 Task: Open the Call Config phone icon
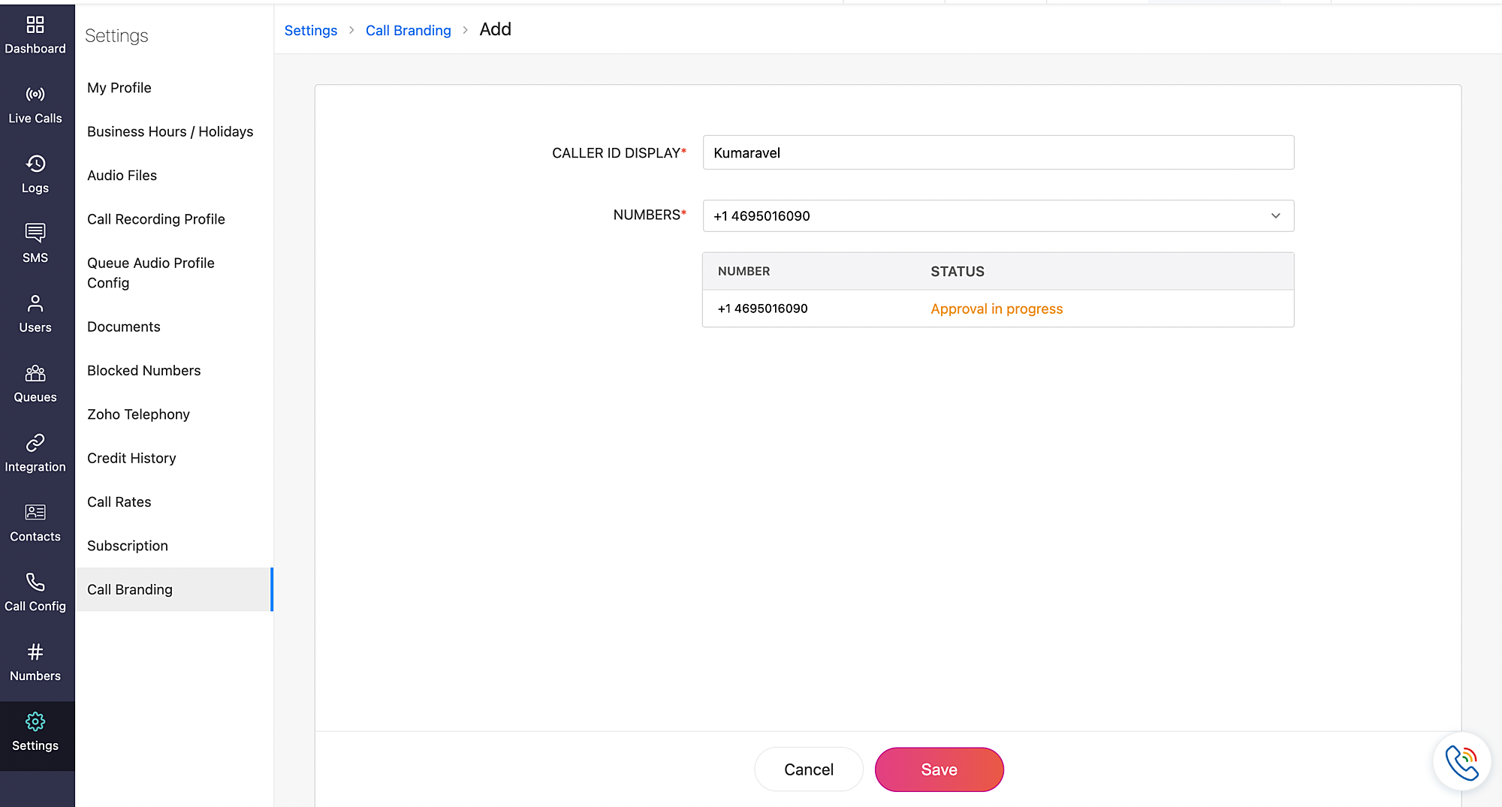coord(35,583)
